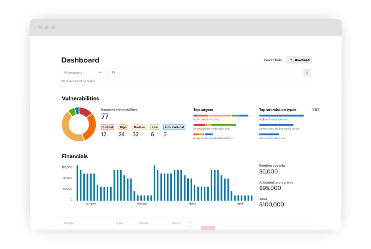Click the Download button

(x=299, y=60)
